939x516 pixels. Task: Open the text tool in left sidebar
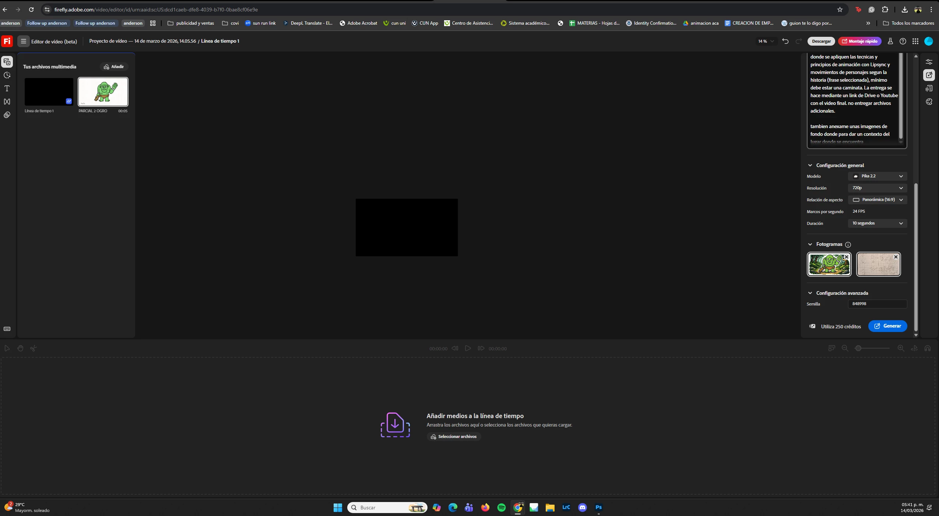(7, 88)
